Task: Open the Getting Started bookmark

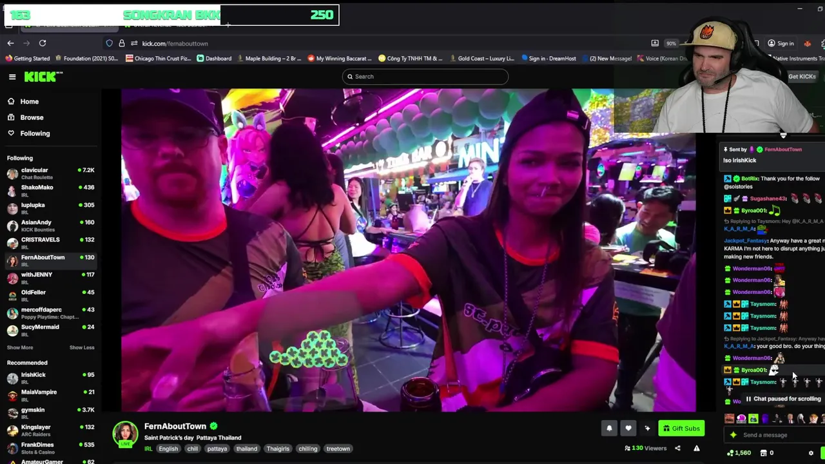Action: [27, 59]
